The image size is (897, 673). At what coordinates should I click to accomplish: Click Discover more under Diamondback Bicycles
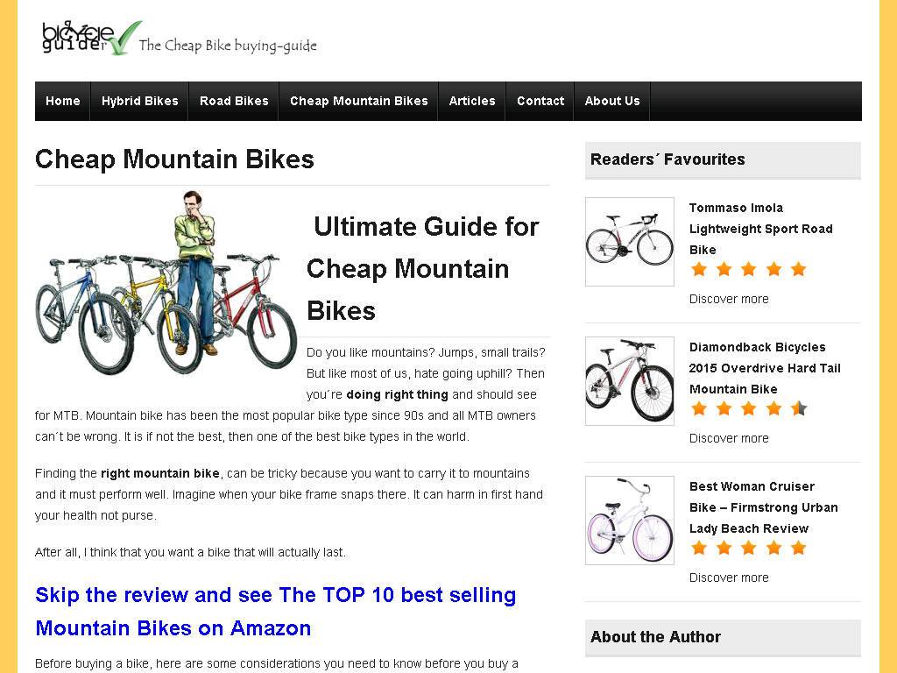tap(729, 438)
